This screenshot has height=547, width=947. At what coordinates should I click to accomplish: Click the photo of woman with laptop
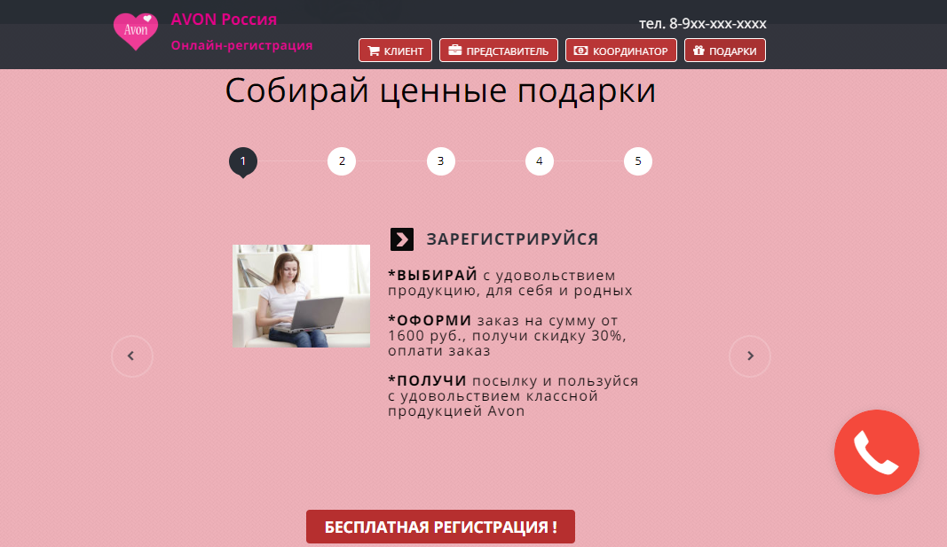(x=301, y=295)
